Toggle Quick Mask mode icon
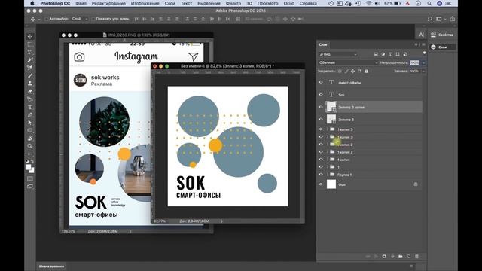 30,178
